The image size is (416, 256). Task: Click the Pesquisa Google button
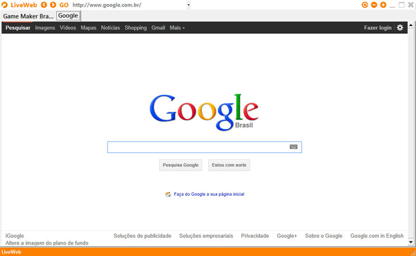coord(180,165)
